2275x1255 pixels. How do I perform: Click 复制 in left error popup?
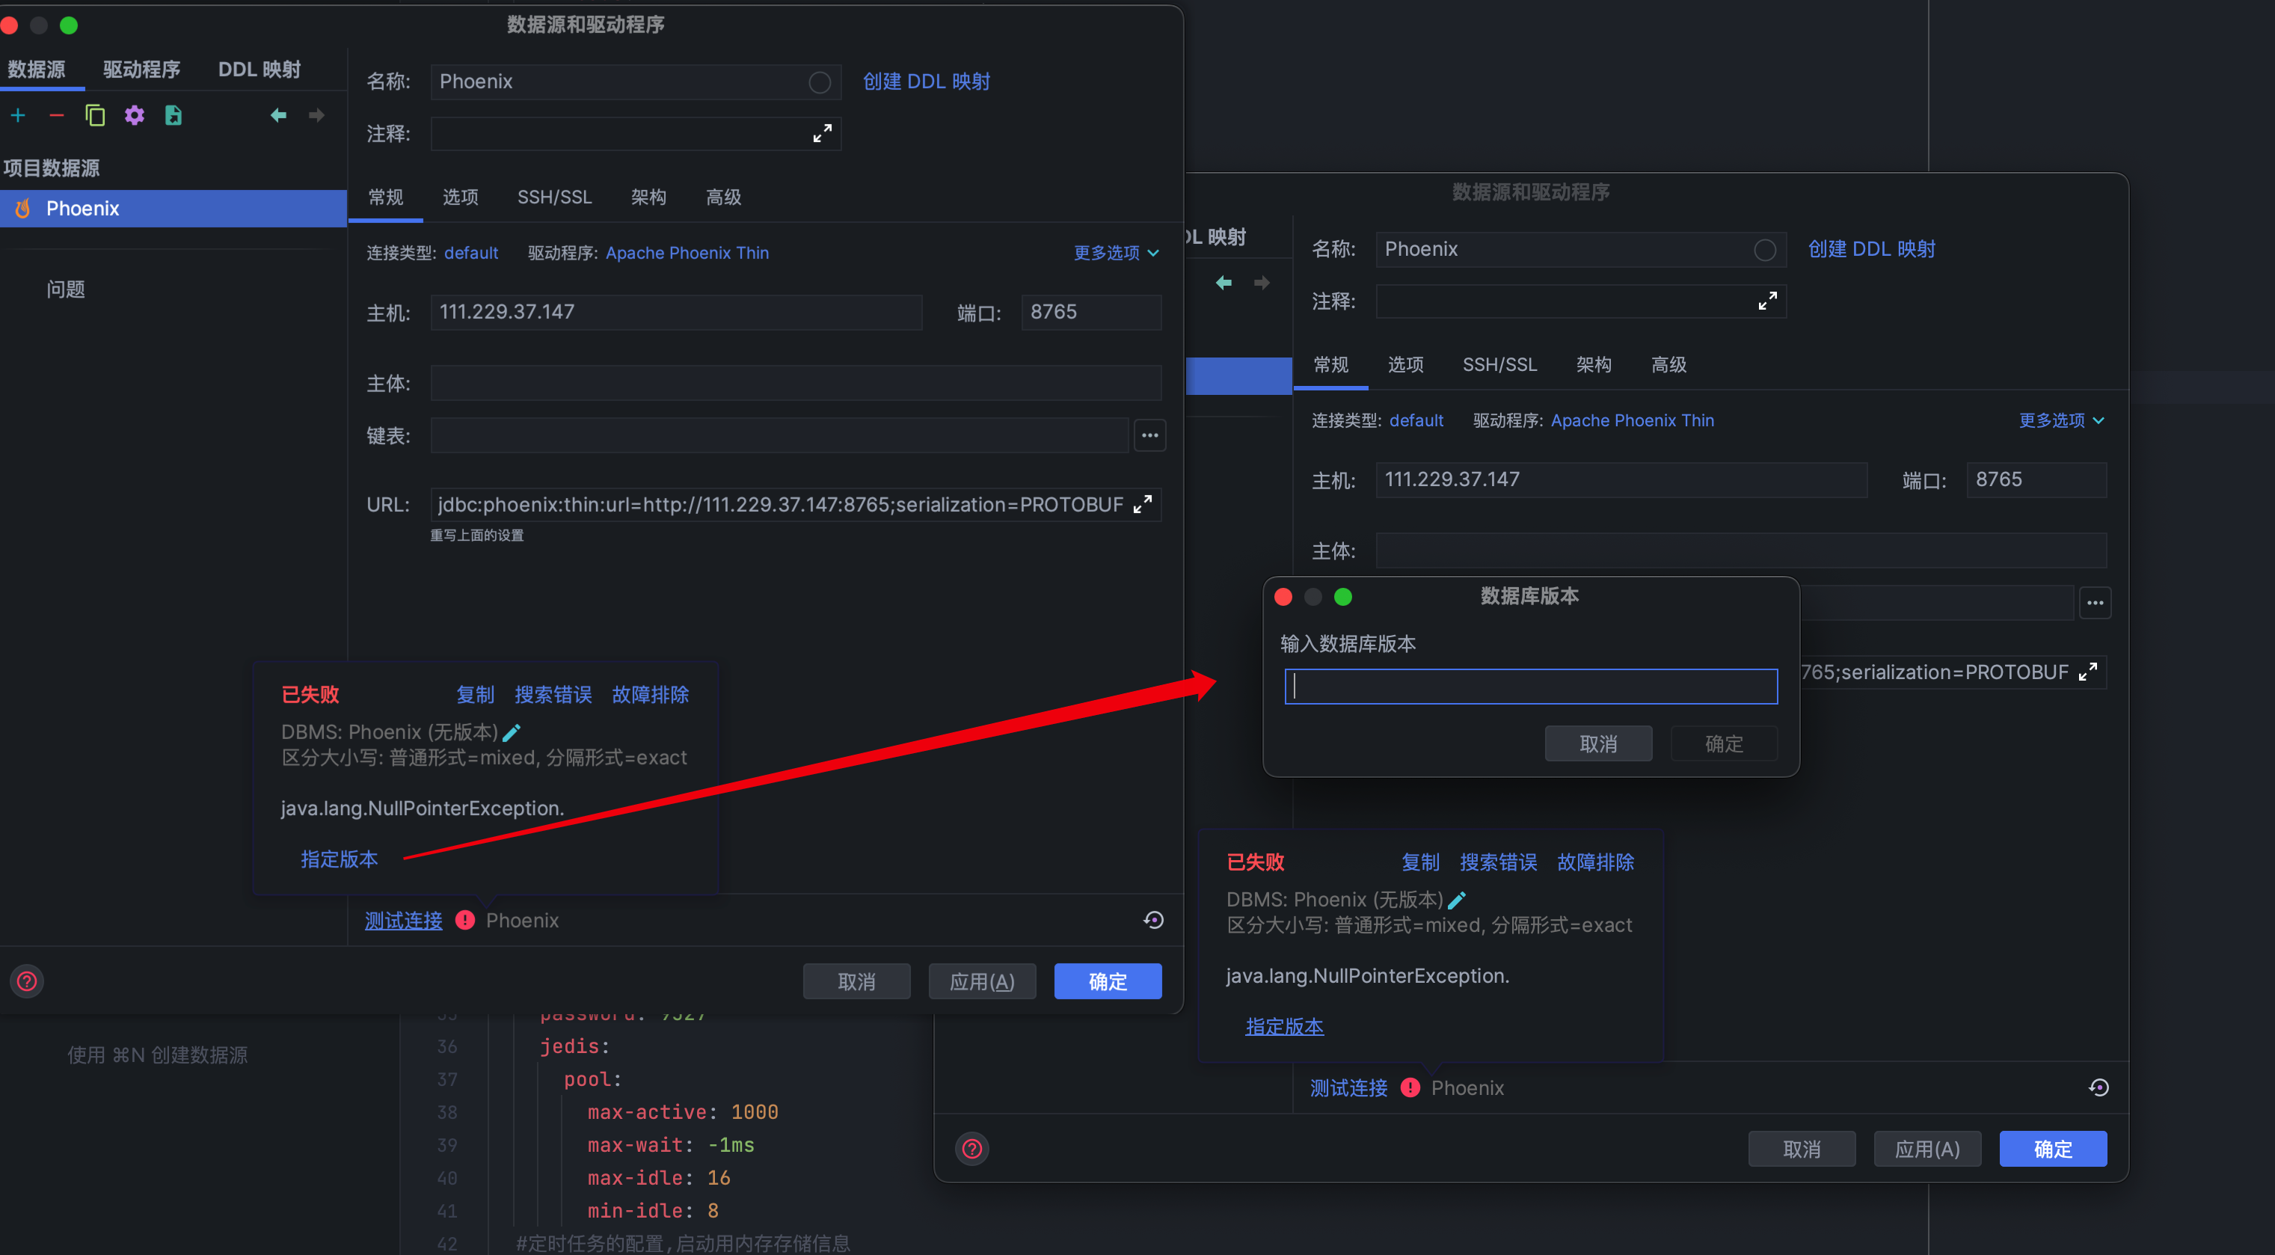click(x=475, y=695)
